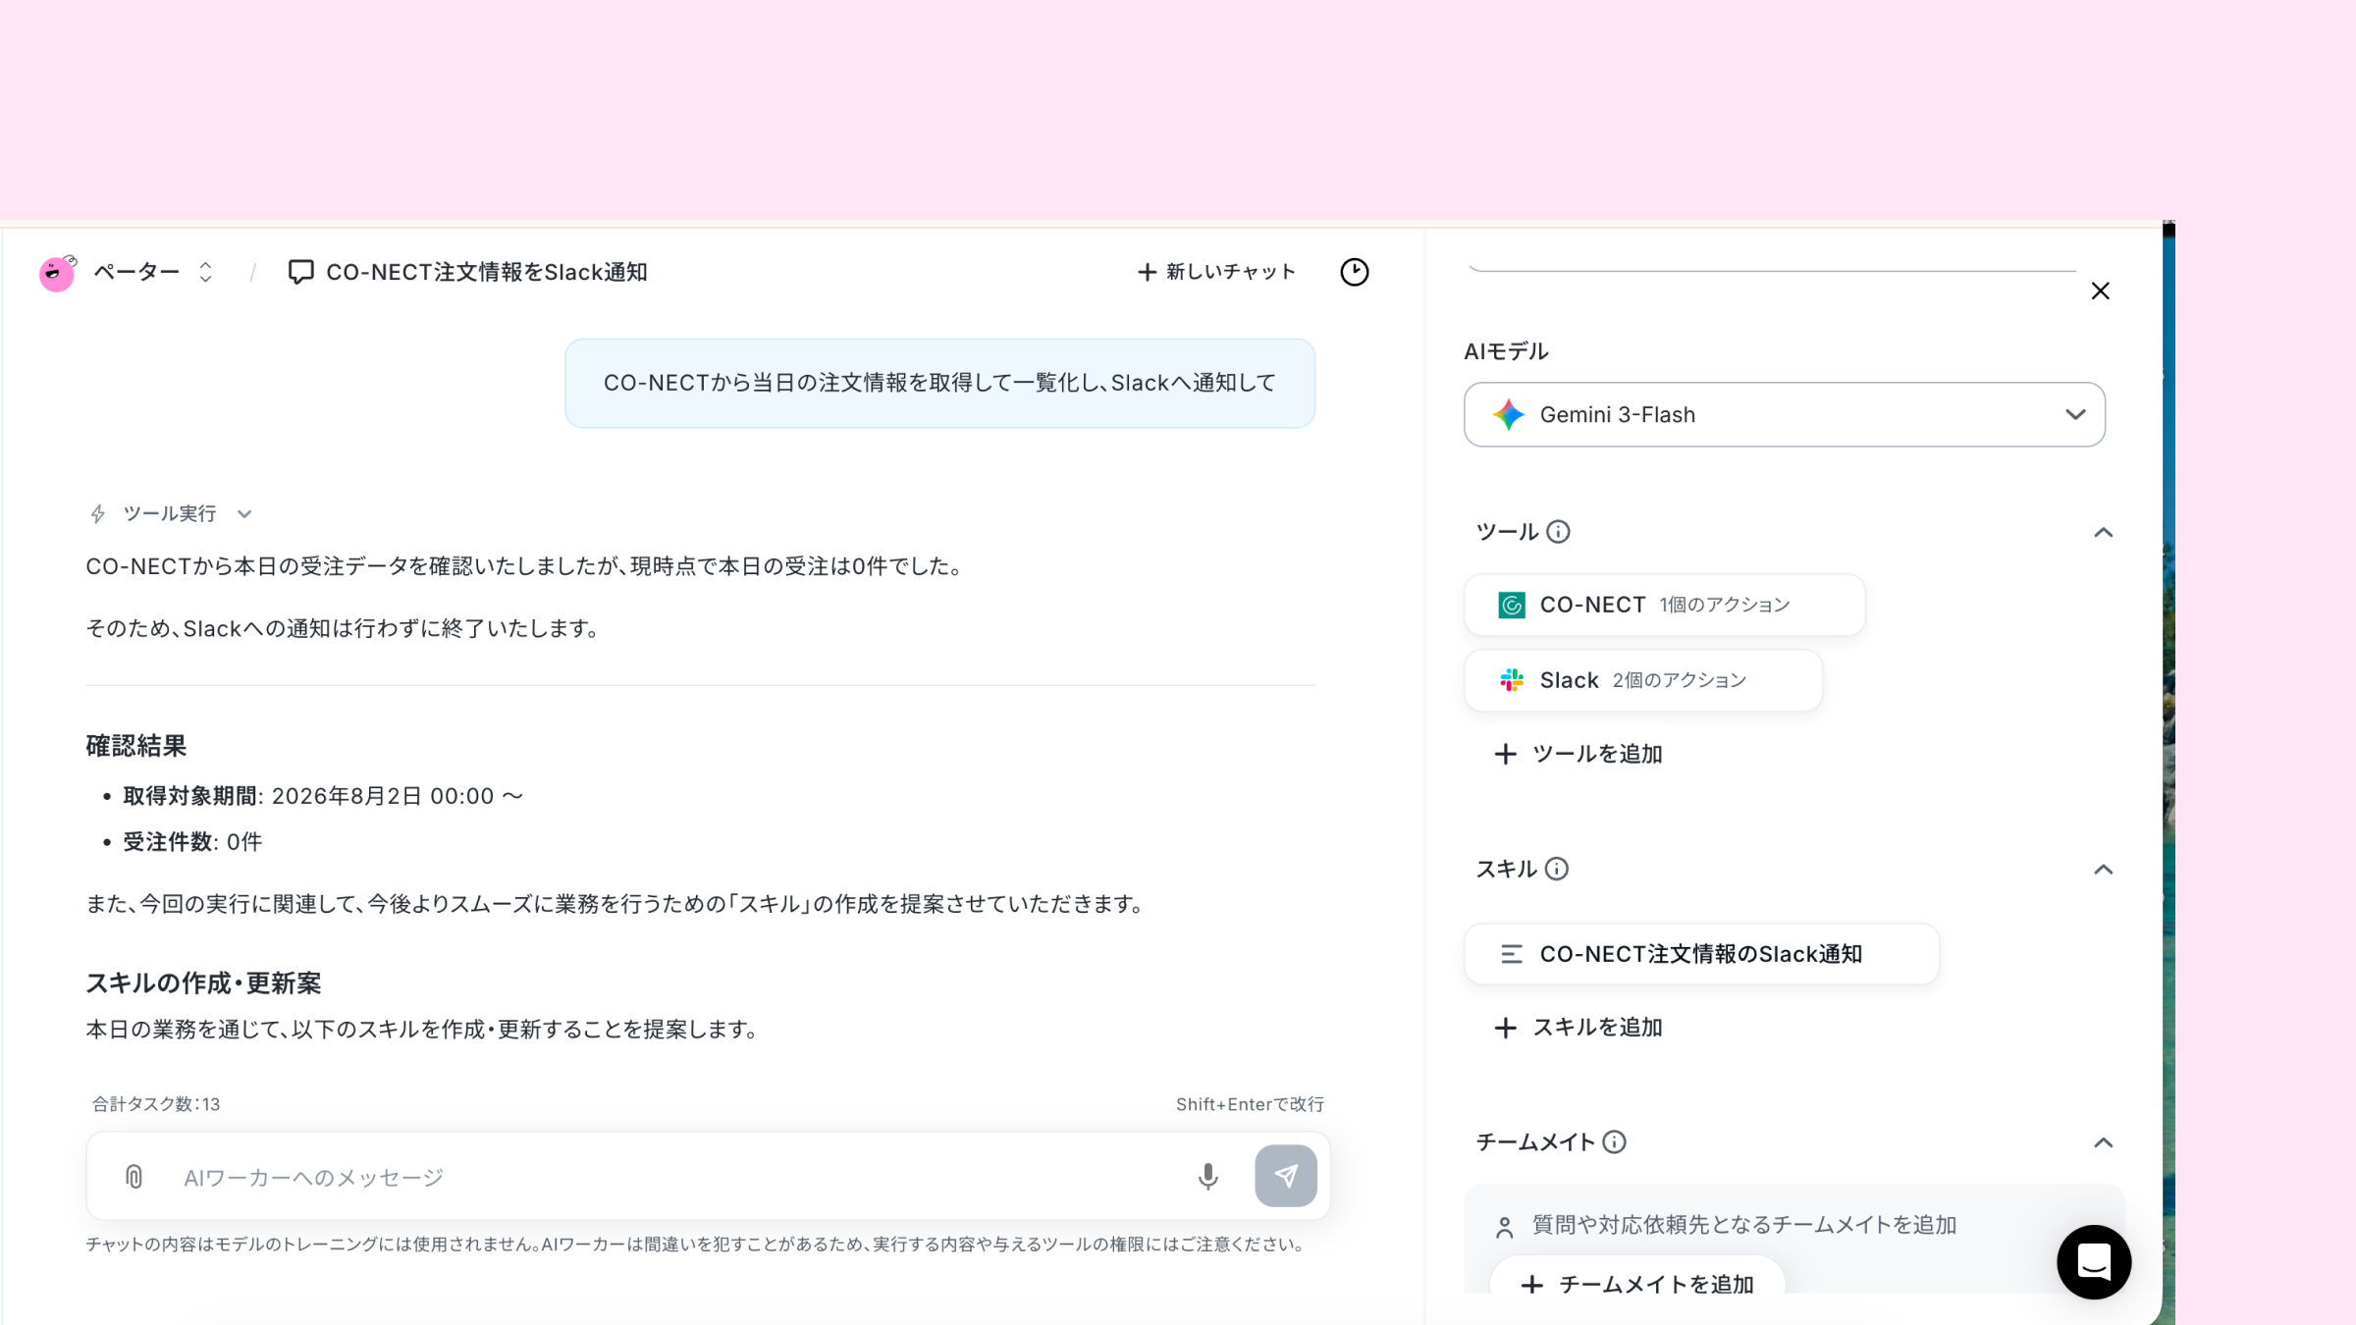Close the settings side panel
Screen dimensions: 2356x1325
click(2100, 291)
